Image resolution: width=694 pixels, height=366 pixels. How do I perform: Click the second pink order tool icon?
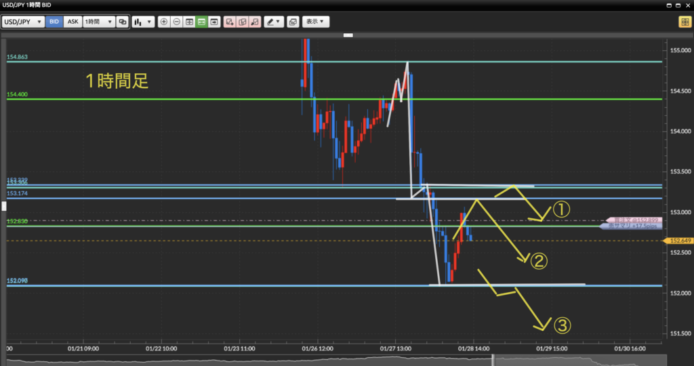pos(243,22)
